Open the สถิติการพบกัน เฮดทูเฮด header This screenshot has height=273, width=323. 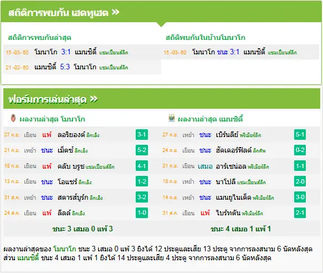coord(162,12)
